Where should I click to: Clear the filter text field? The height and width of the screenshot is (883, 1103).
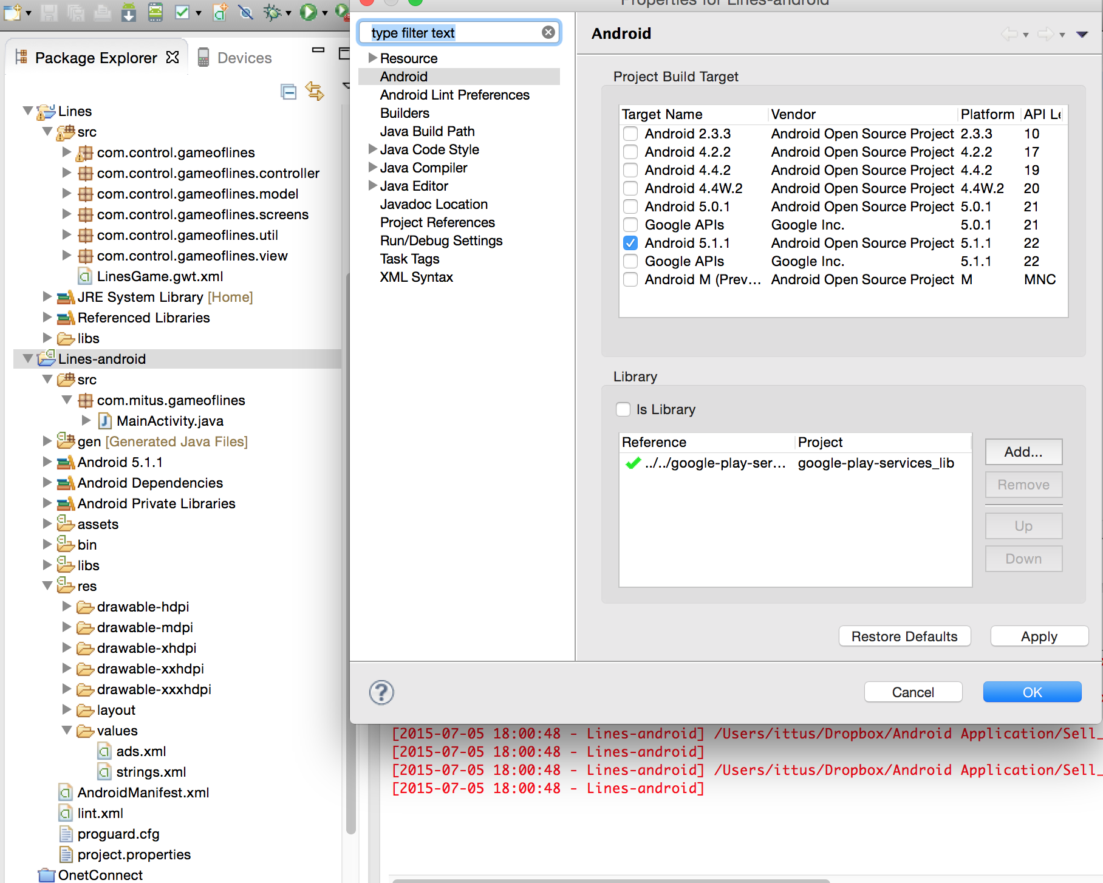click(x=548, y=32)
